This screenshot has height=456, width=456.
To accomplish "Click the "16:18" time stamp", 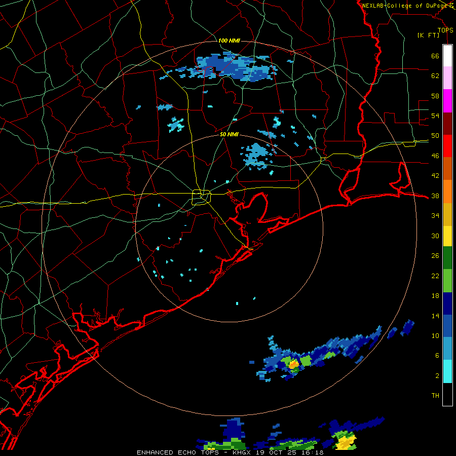I will 312,452.
